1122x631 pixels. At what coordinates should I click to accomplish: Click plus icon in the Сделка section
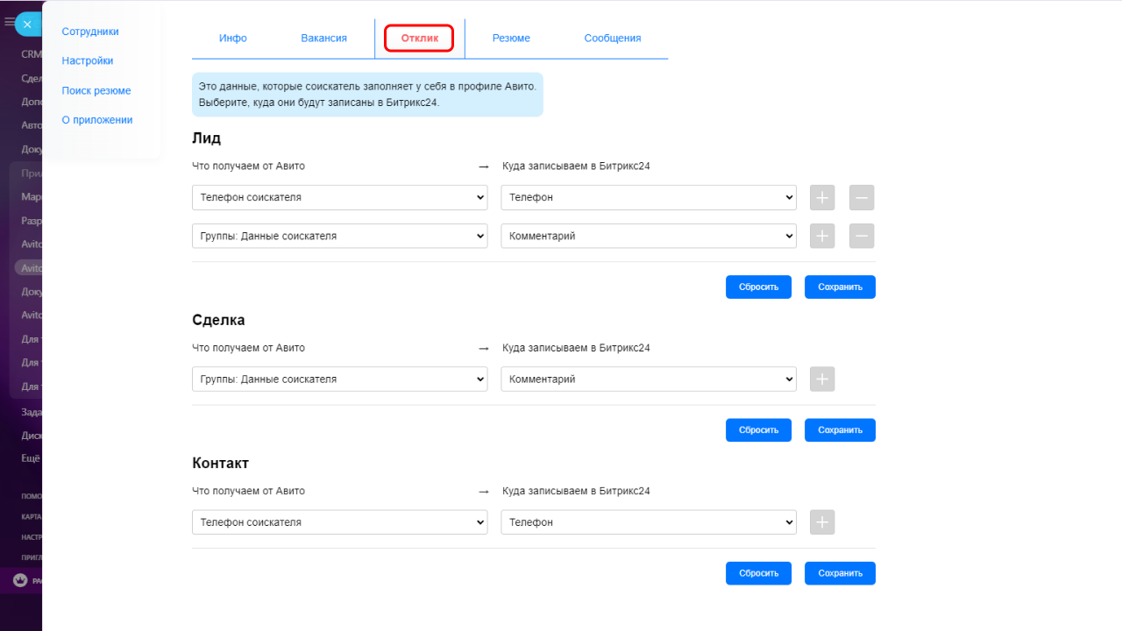pos(822,379)
